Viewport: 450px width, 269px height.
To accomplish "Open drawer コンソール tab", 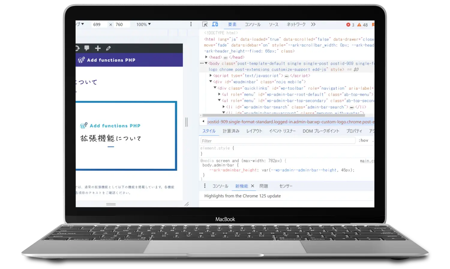I will pos(220,186).
